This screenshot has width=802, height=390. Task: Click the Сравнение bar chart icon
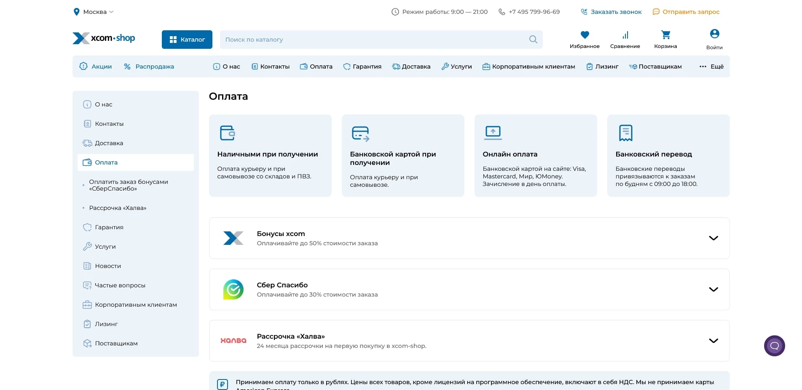pos(625,35)
